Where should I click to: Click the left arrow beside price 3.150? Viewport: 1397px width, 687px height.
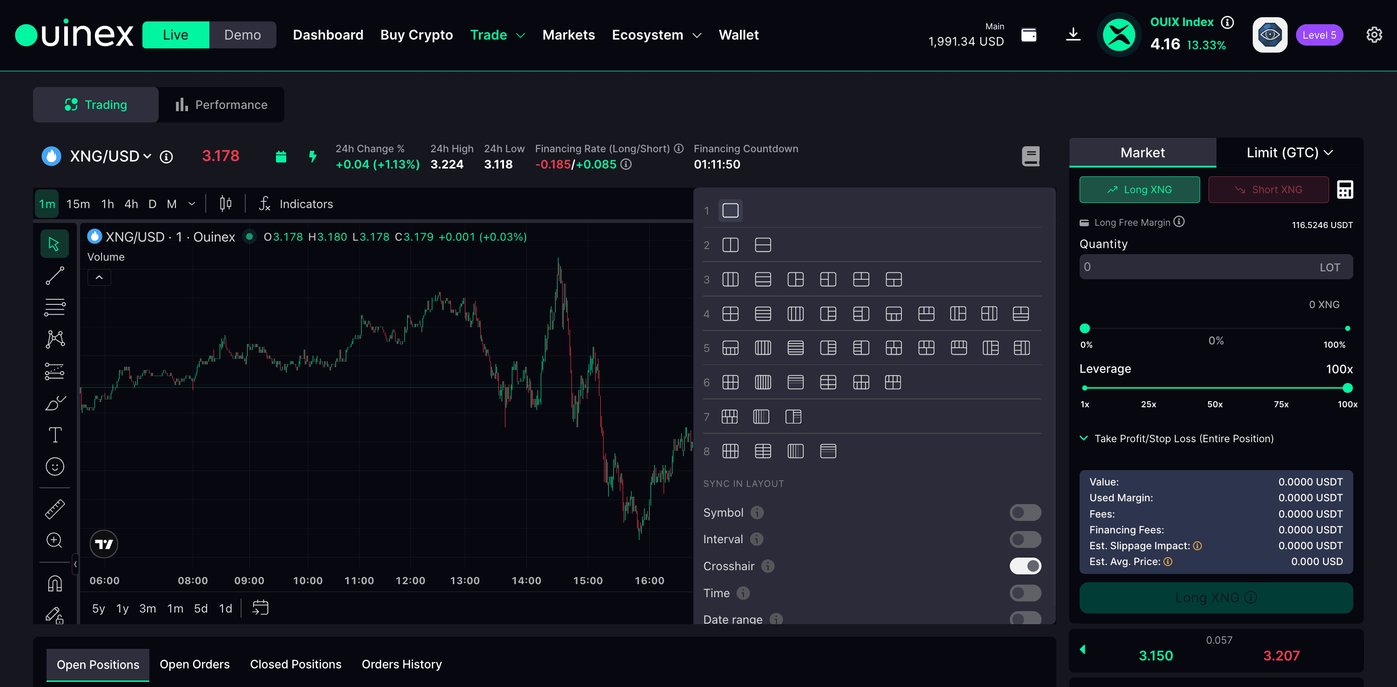pyautogui.click(x=1083, y=649)
